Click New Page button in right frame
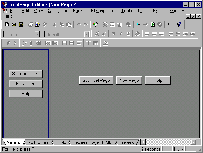 pyautogui.click(x=129, y=81)
